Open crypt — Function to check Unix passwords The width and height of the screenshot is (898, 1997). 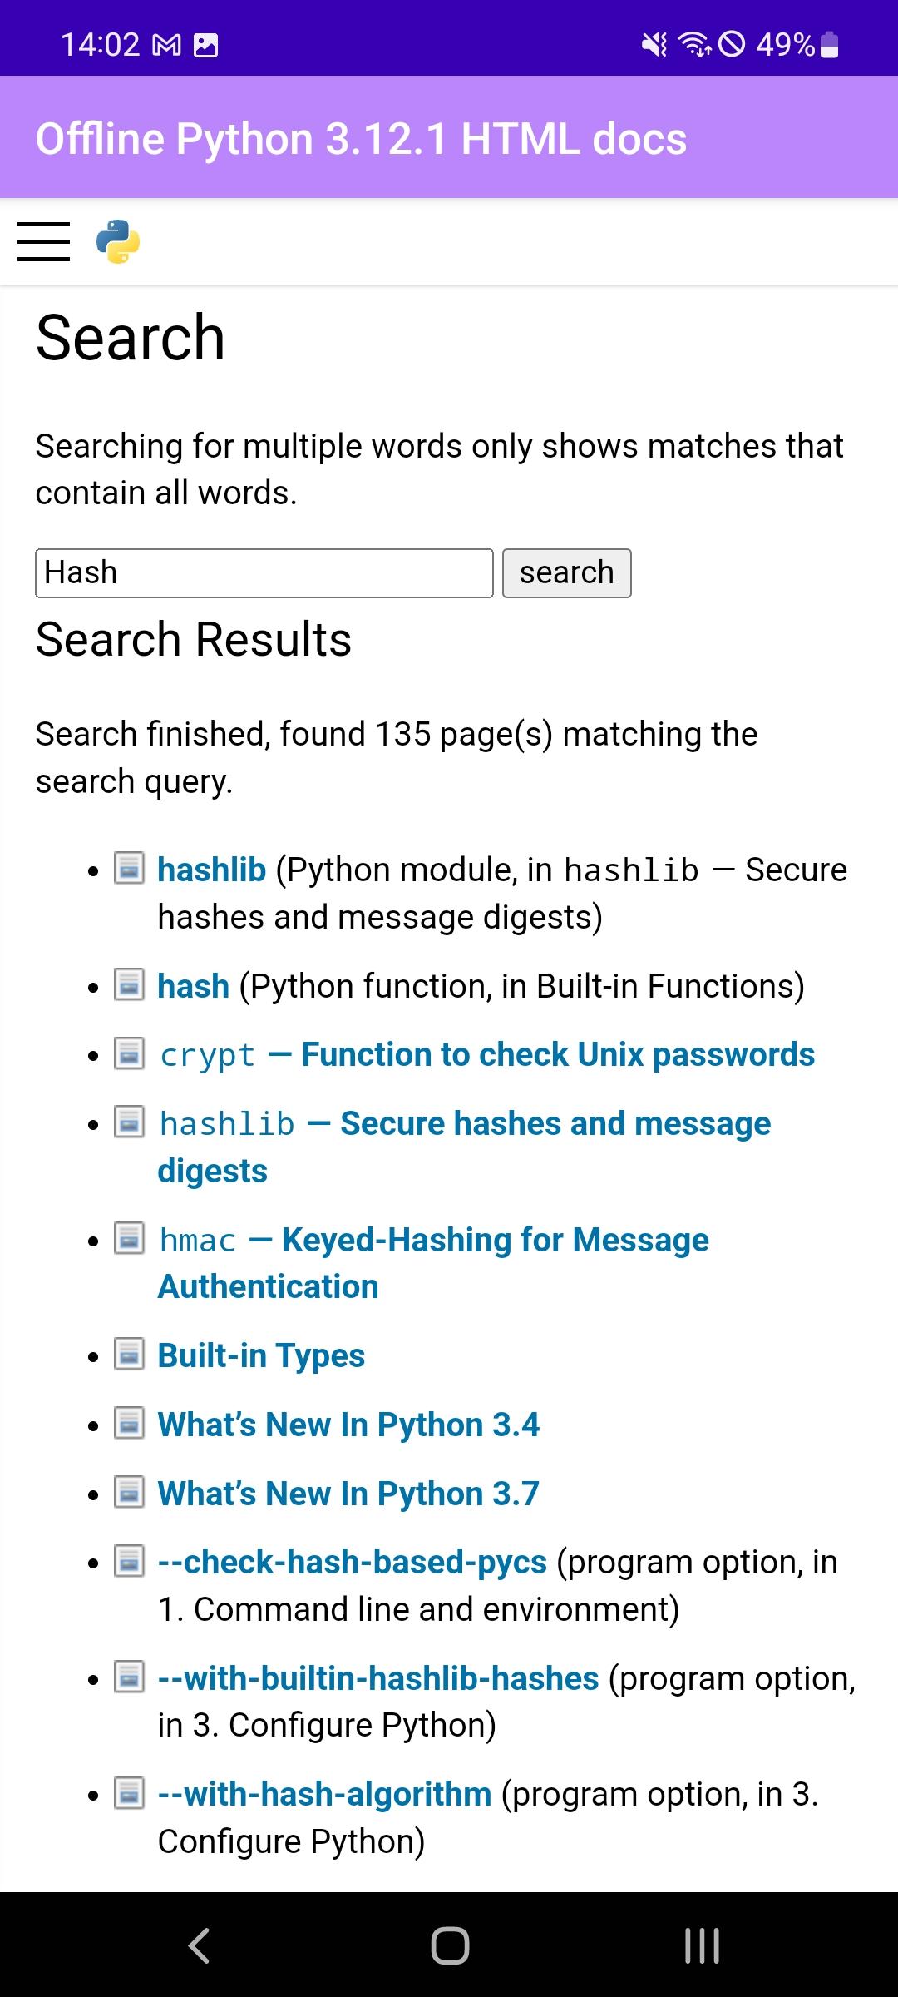(x=486, y=1055)
